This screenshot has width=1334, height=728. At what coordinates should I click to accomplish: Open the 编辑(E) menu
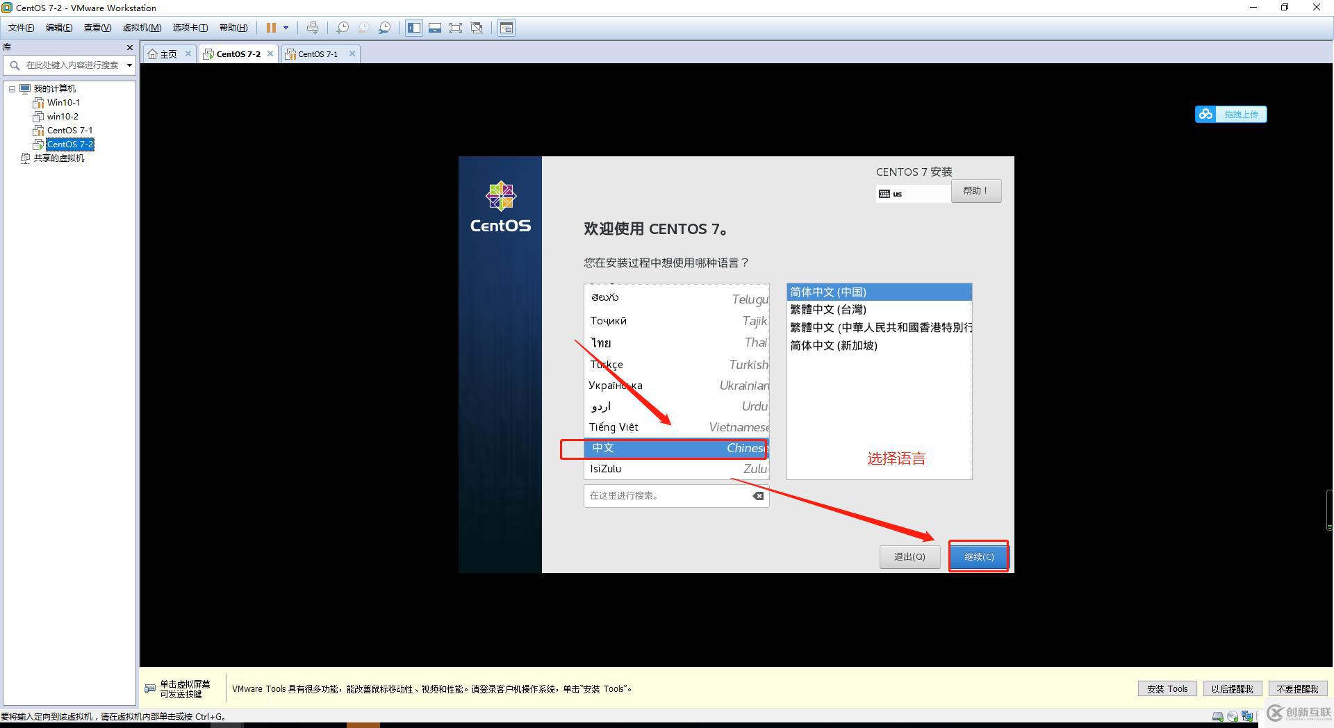(x=59, y=28)
